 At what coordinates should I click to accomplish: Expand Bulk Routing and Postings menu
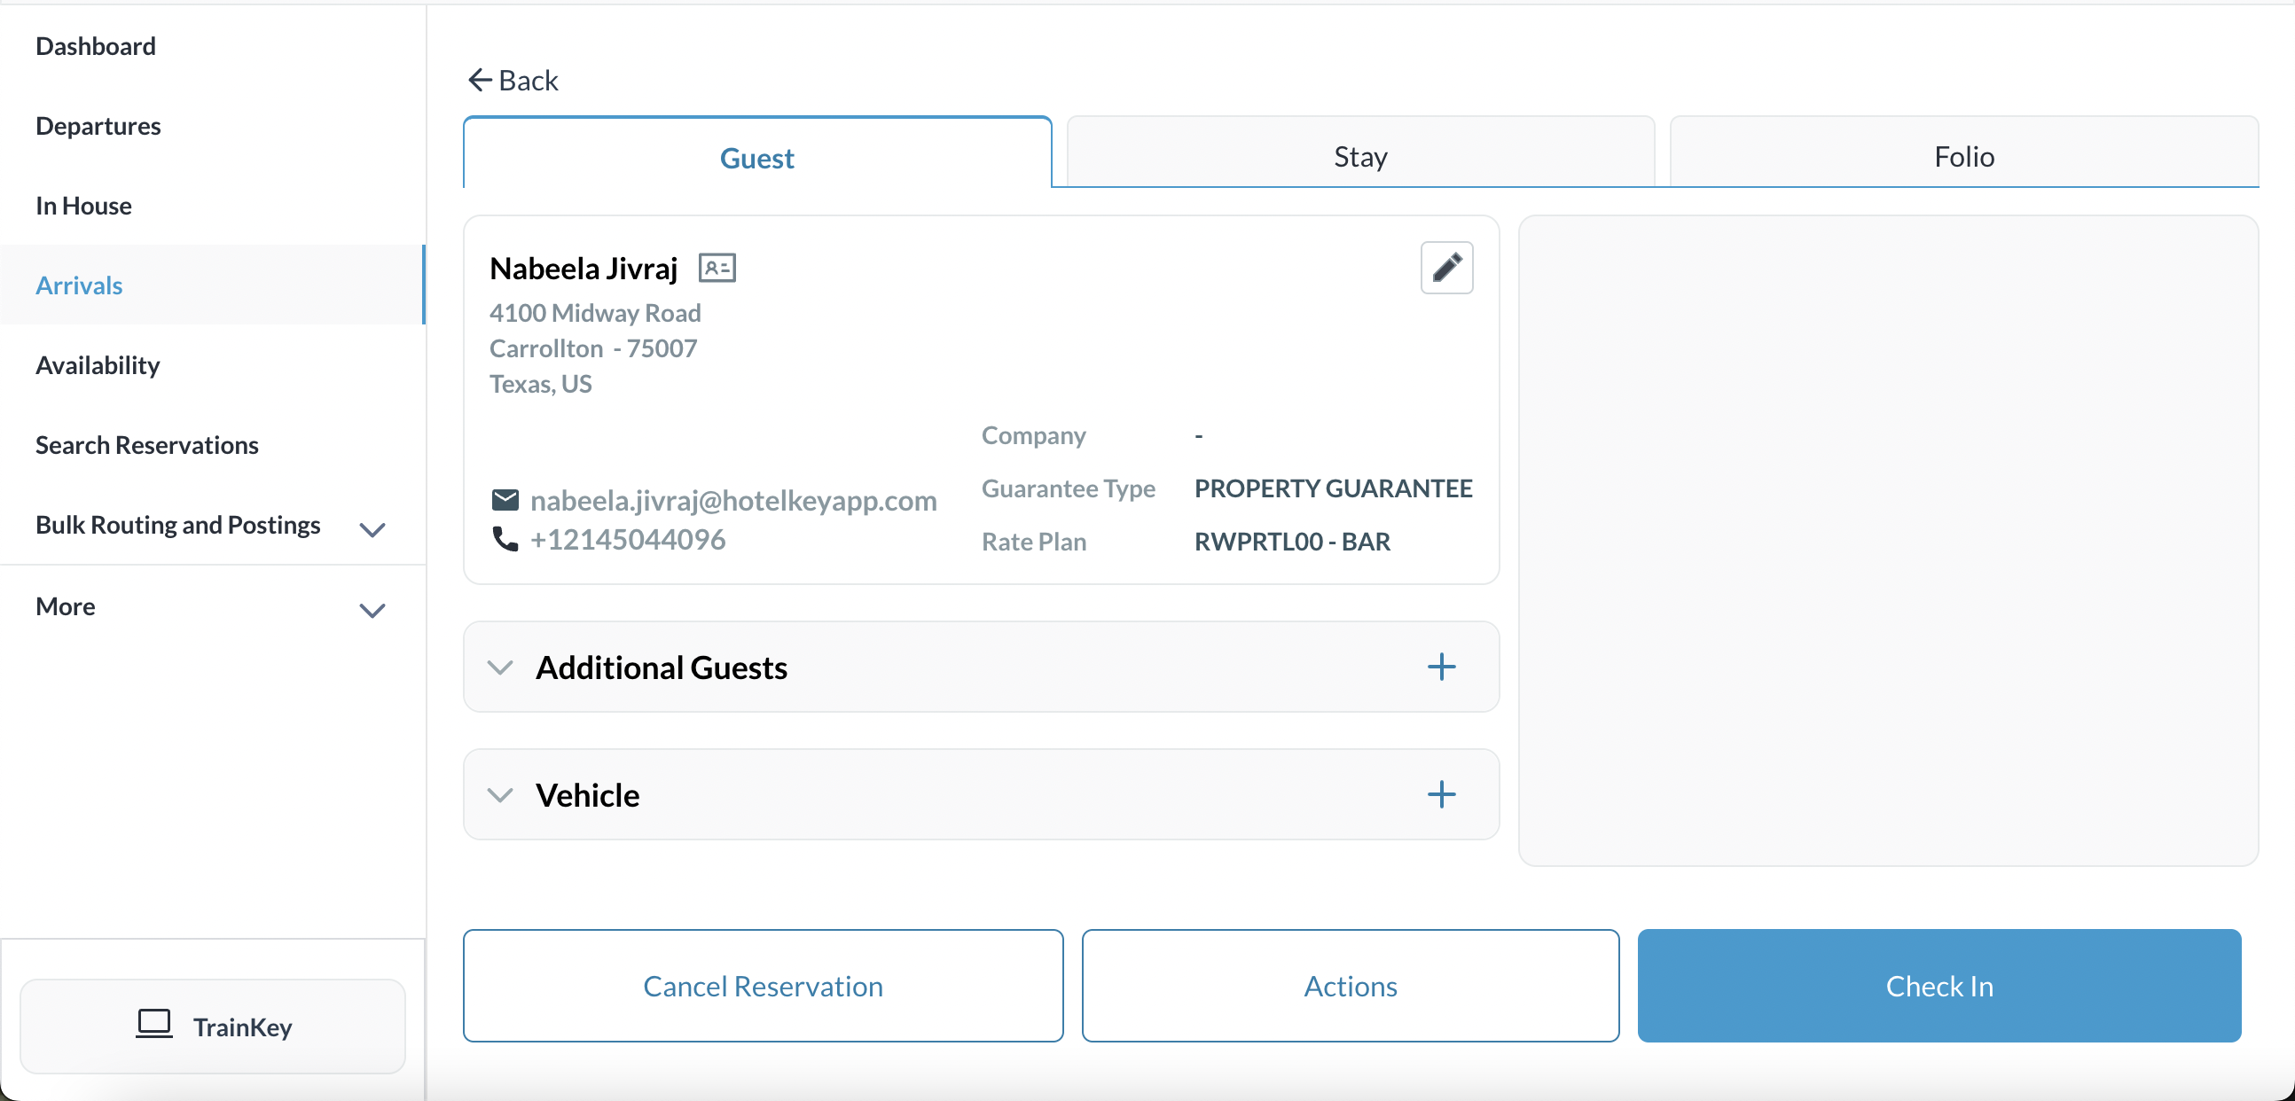(x=372, y=529)
